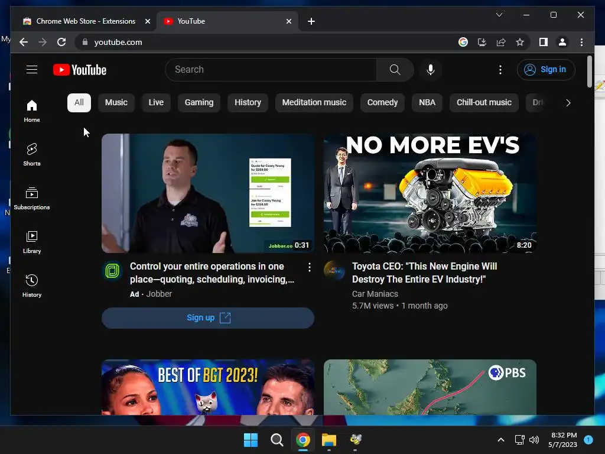
Task: Open Car Maniacs channel name
Action: (x=375, y=294)
